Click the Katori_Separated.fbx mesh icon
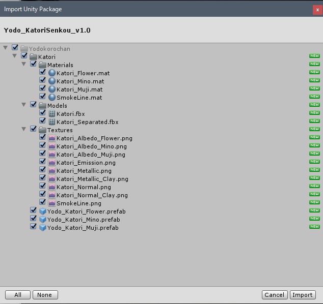This screenshot has height=304, width=323. click(x=52, y=122)
